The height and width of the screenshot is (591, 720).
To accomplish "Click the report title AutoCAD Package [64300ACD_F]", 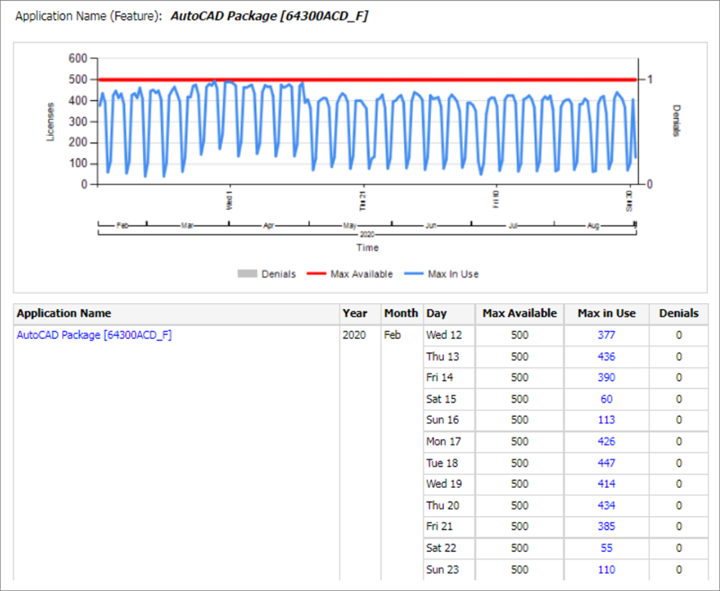I will (269, 16).
